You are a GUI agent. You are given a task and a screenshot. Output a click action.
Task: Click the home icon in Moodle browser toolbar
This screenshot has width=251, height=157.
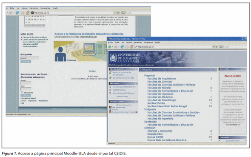tap(131, 47)
